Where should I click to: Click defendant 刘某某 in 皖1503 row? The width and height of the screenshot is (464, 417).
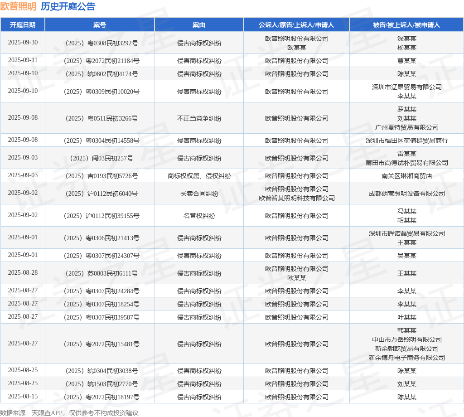point(406,384)
